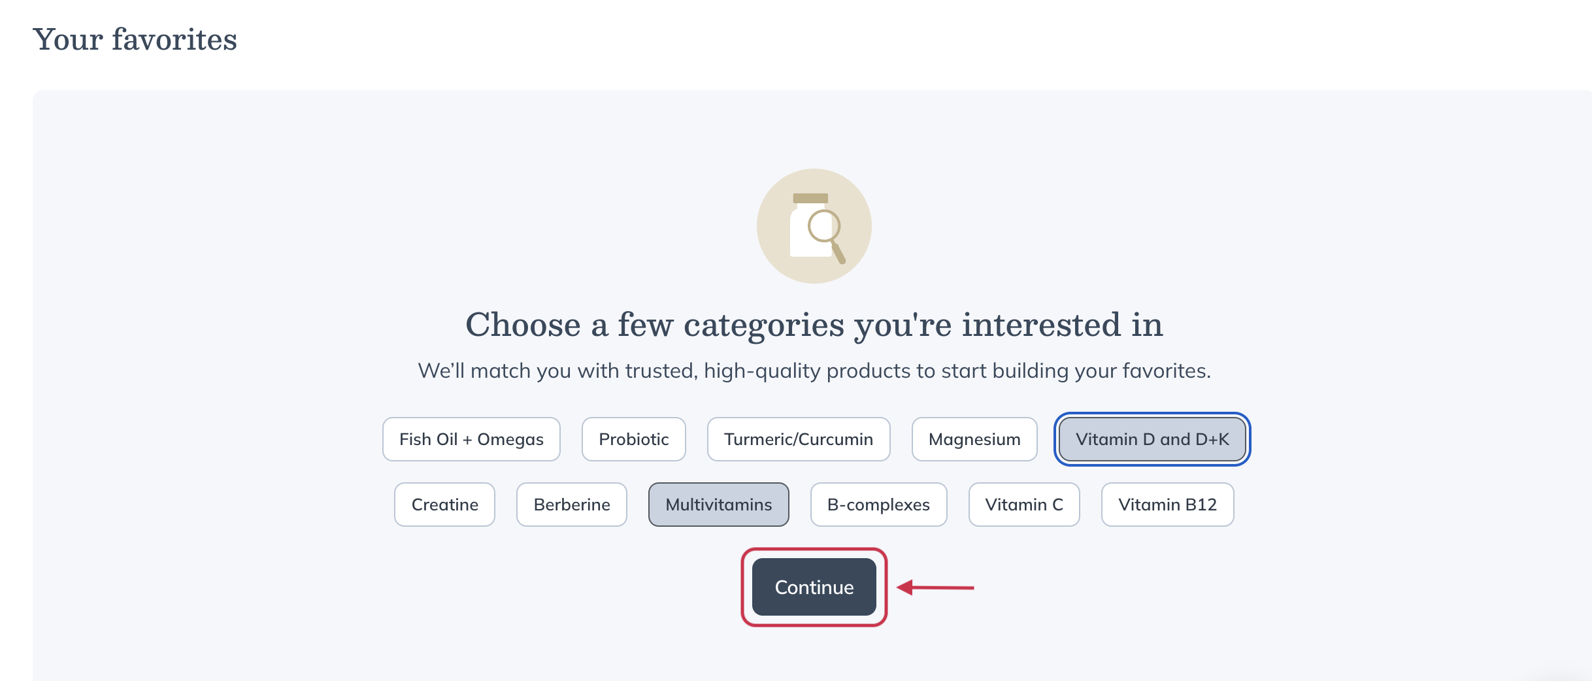Toggle the Magnesium interest chip
This screenshot has height=681, width=1592.
(974, 439)
